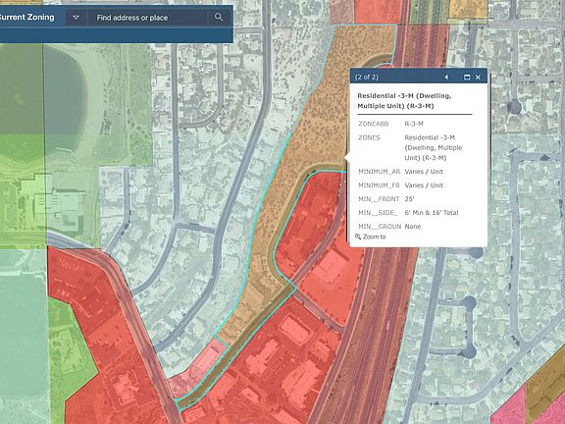This screenshot has height=424, width=565.
Task: Open the search source dropdown arrow
Action: [x=76, y=18]
